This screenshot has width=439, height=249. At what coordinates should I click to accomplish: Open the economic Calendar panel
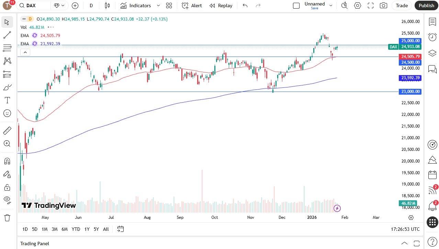432,175
